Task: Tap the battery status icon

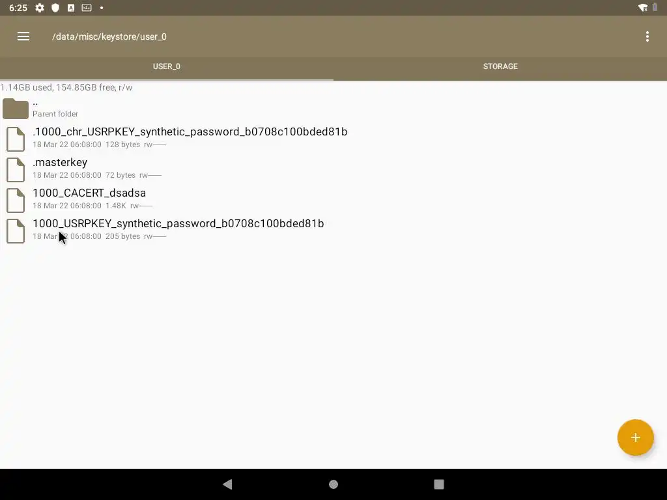Action: (655, 8)
